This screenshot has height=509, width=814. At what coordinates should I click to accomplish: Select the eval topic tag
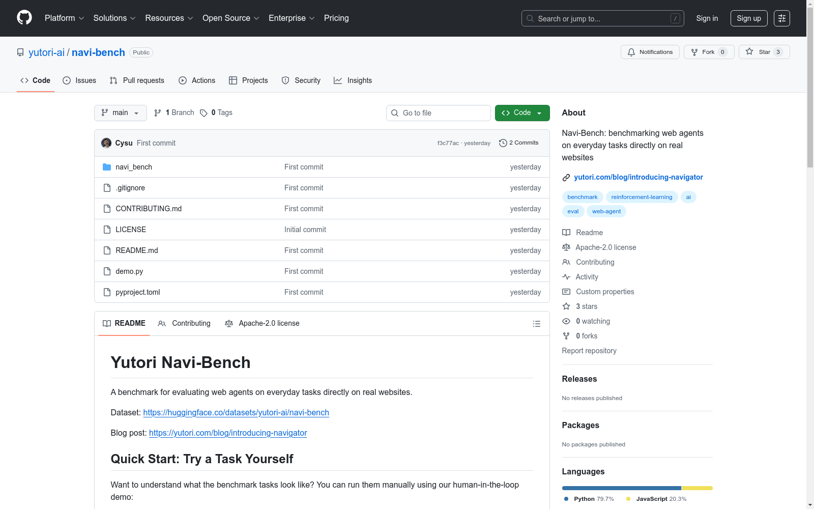pos(573,211)
